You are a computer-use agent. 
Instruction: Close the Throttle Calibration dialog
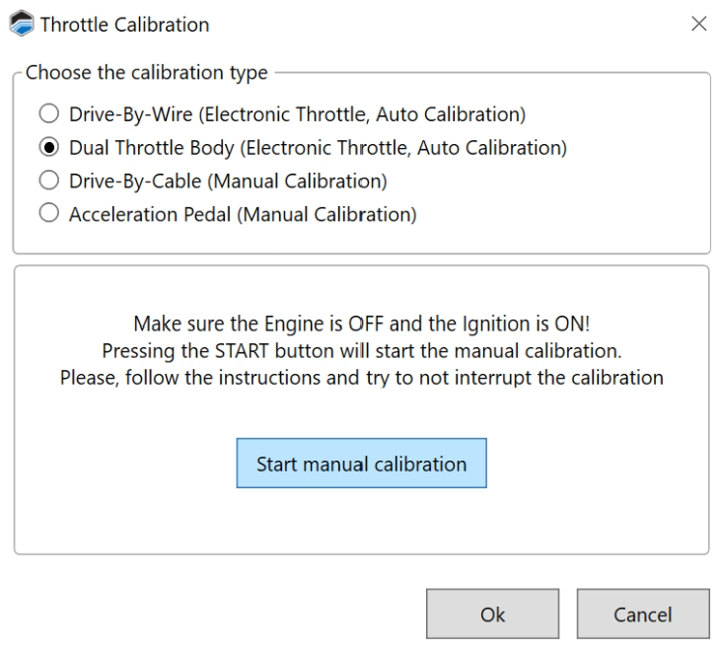pyautogui.click(x=698, y=24)
